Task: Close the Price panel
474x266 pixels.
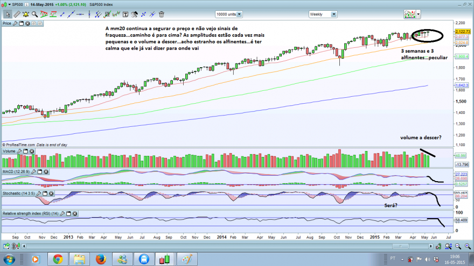Action: pyautogui.click(x=27, y=23)
